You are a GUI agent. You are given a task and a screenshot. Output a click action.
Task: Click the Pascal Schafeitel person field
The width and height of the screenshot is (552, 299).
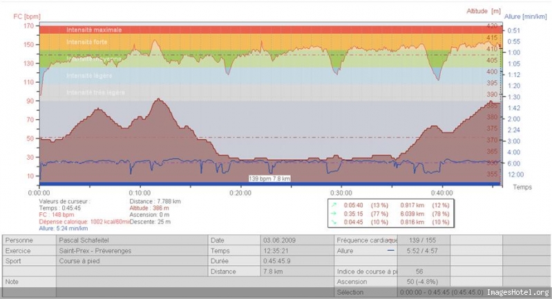click(x=132, y=240)
